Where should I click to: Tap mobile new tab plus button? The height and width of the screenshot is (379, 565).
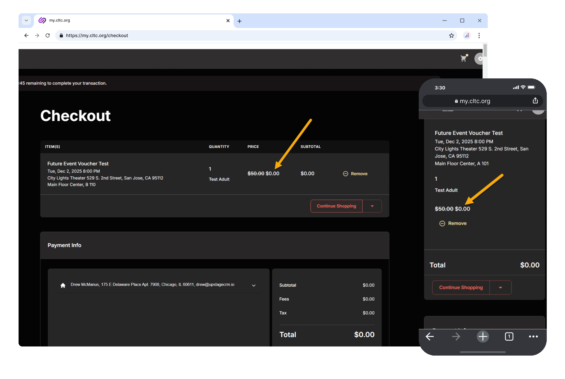pyautogui.click(x=483, y=336)
